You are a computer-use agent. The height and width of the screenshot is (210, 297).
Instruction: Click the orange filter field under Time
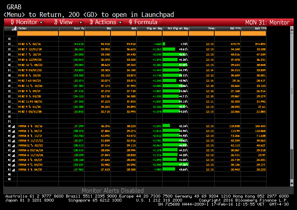point(201,33)
